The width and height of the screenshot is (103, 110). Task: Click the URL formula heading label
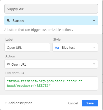15,73
